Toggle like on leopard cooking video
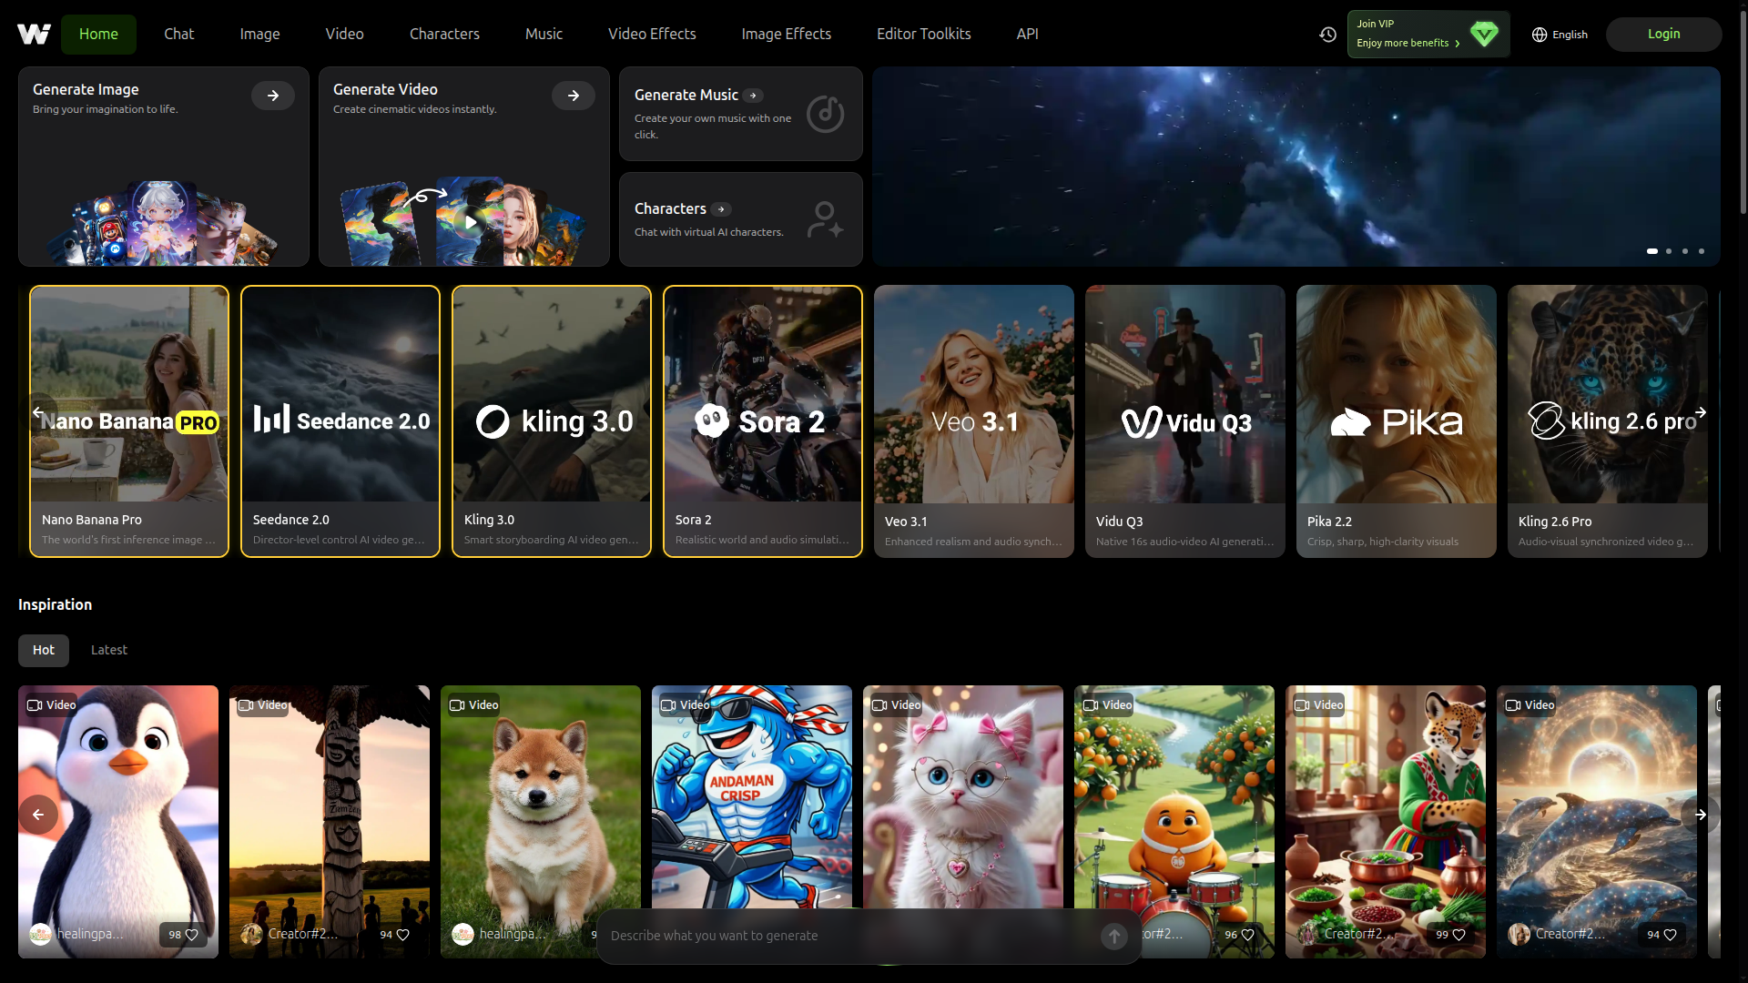The height and width of the screenshot is (983, 1748). click(x=1458, y=935)
